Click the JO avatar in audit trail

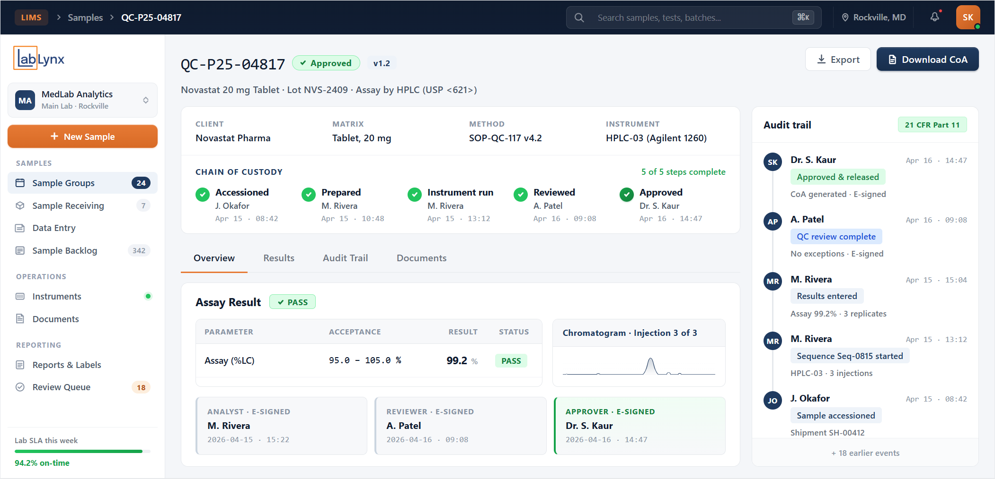pyautogui.click(x=773, y=401)
